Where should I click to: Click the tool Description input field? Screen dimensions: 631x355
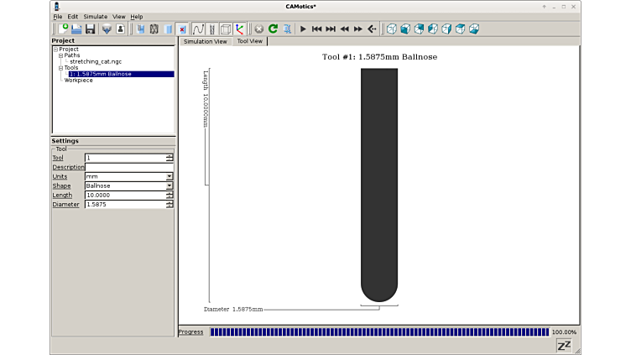pos(129,167)
